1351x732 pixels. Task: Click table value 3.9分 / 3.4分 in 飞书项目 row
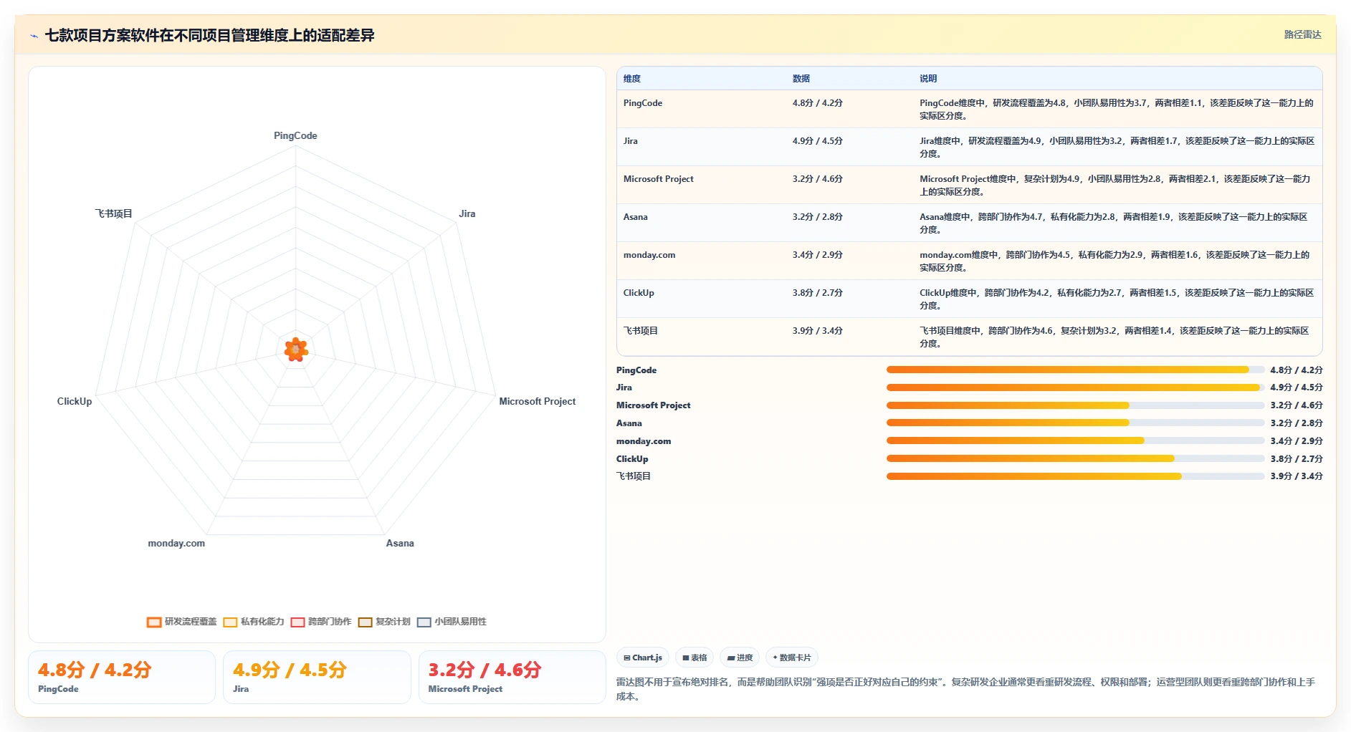pyautogui.click(x=818, y=331)
